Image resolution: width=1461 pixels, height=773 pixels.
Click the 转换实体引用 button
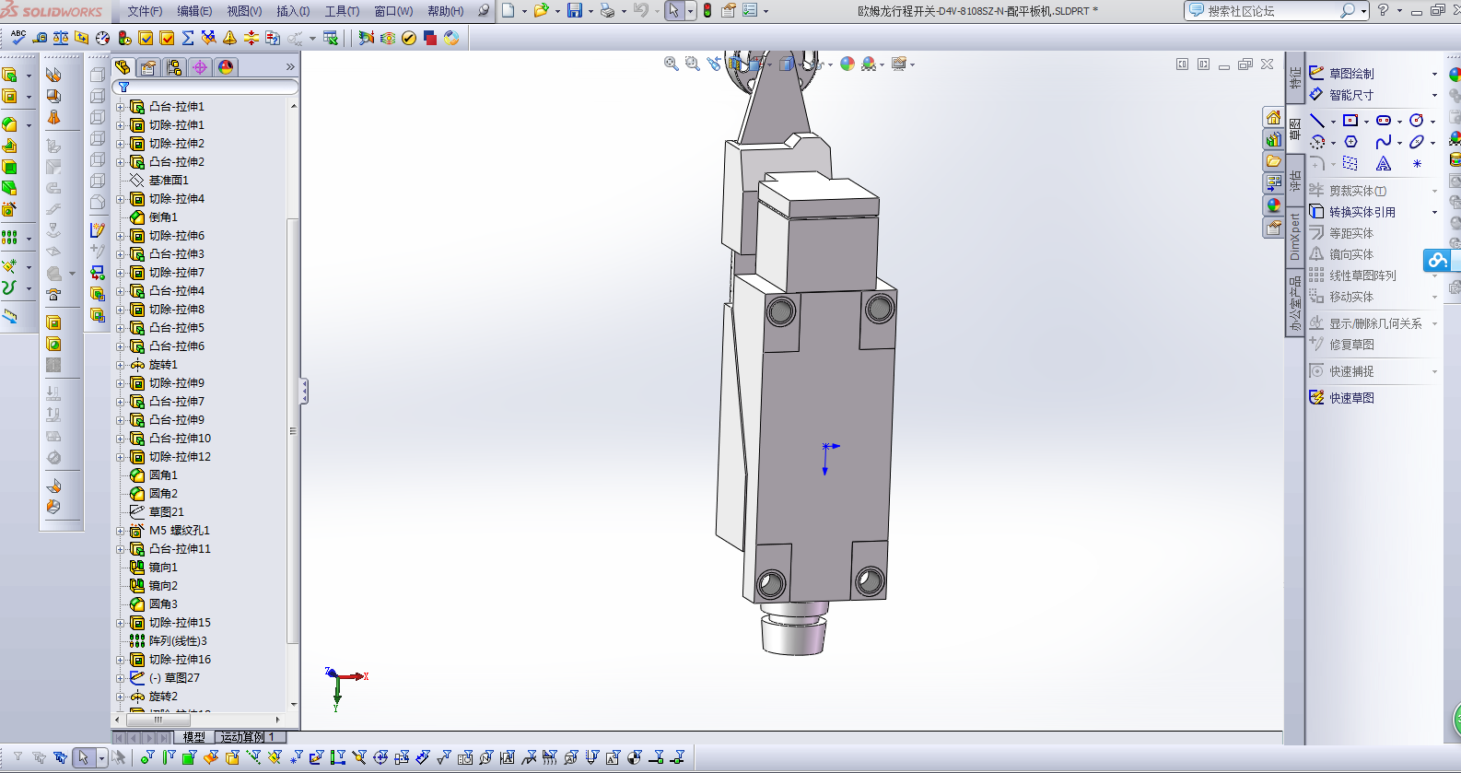[1352, 212]
